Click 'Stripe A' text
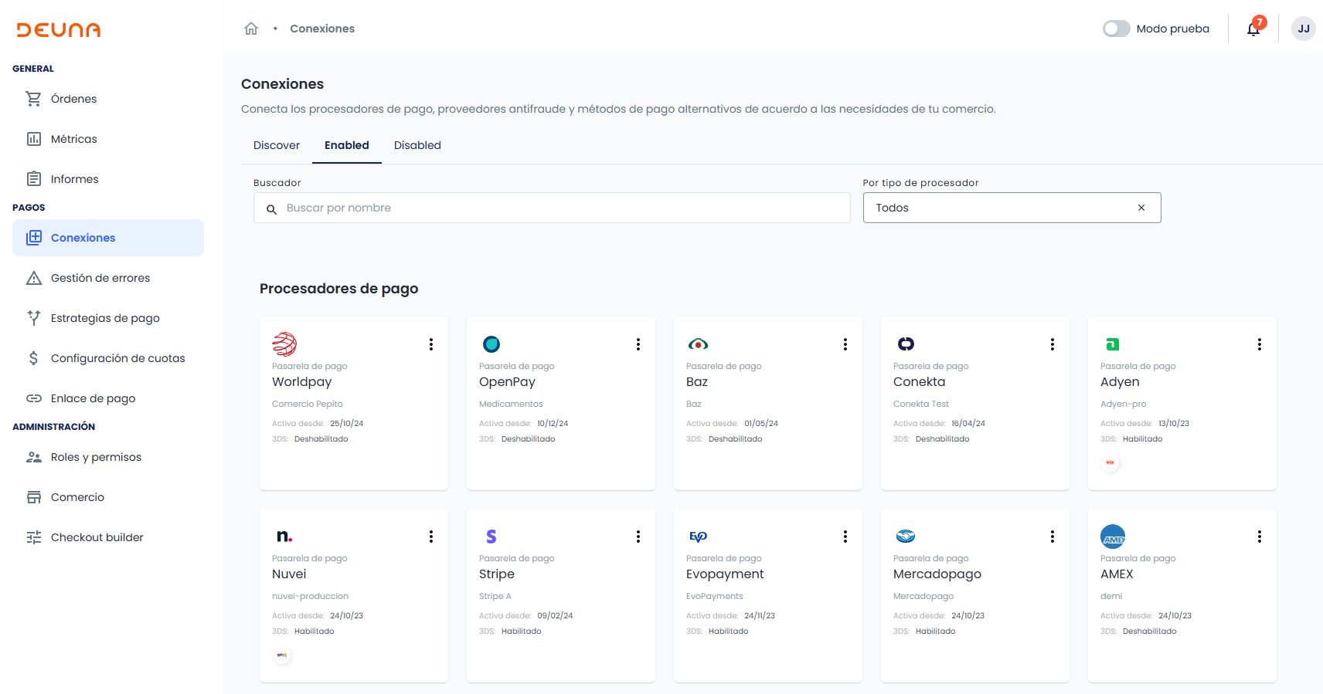This screenshot has height=694, width=1323. tap(495, 596)
